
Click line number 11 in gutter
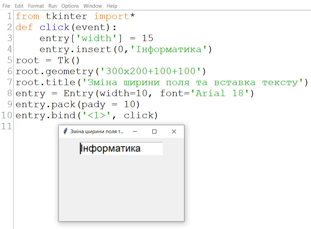click(7, 126)
